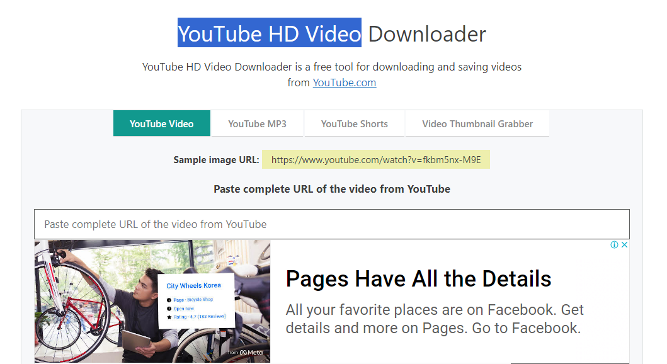This screenshot has width=667, height=364.
Task: Click the 'Pages Have All the Details' headline
Action: click(x=419, y=279)
